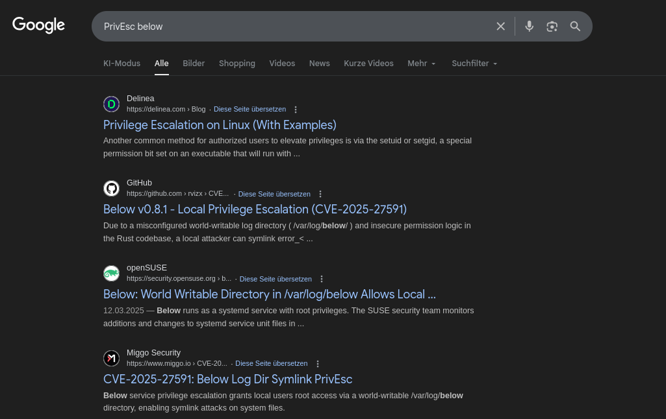Clear the search query with X icon
666x419 pixels.
(x=500, y=27)
